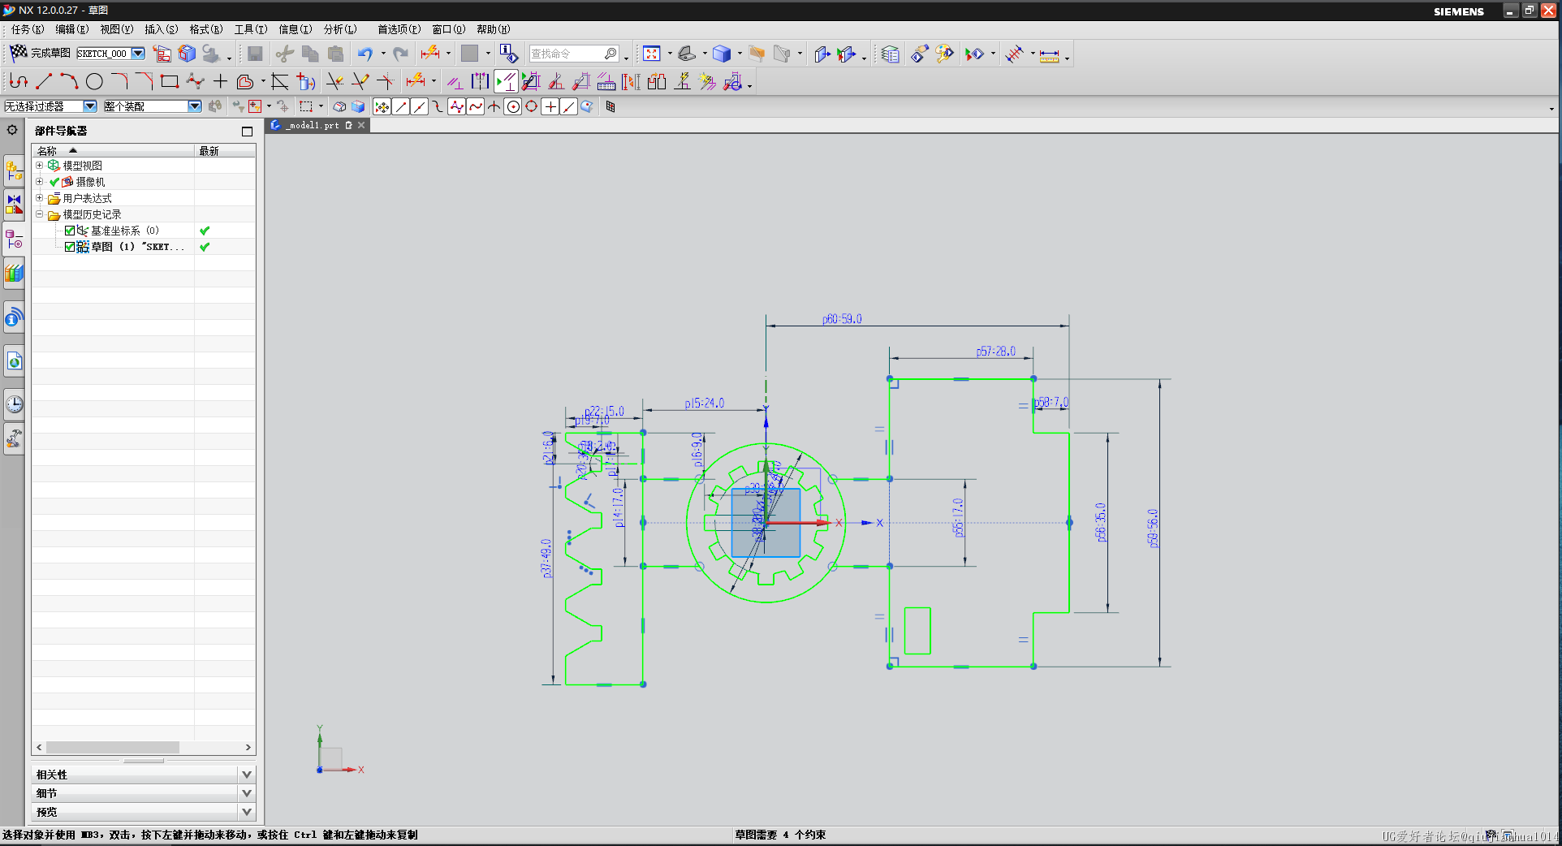Viewport: 1562px width, 846px height.
Task: Select the Line sketch tool
Action: pyautogui.click(x=44, y=81)
